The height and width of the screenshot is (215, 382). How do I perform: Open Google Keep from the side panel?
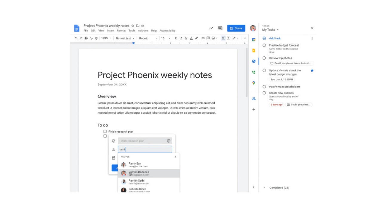click(253, 50)
